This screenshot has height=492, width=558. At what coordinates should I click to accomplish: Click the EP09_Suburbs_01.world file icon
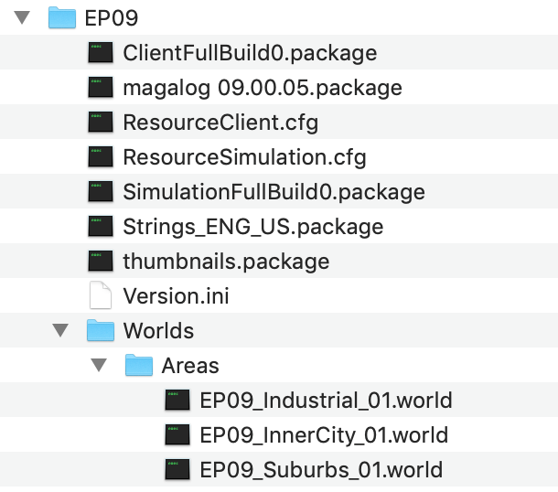tap(177, 470)
